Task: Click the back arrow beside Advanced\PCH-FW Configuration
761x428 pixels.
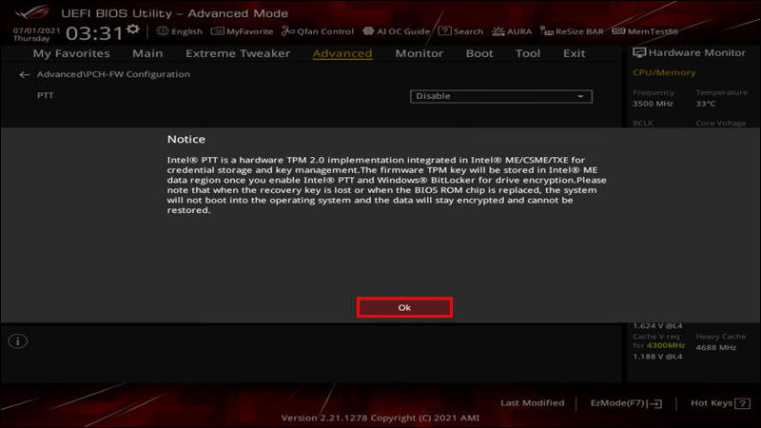Action: point(25,75)
